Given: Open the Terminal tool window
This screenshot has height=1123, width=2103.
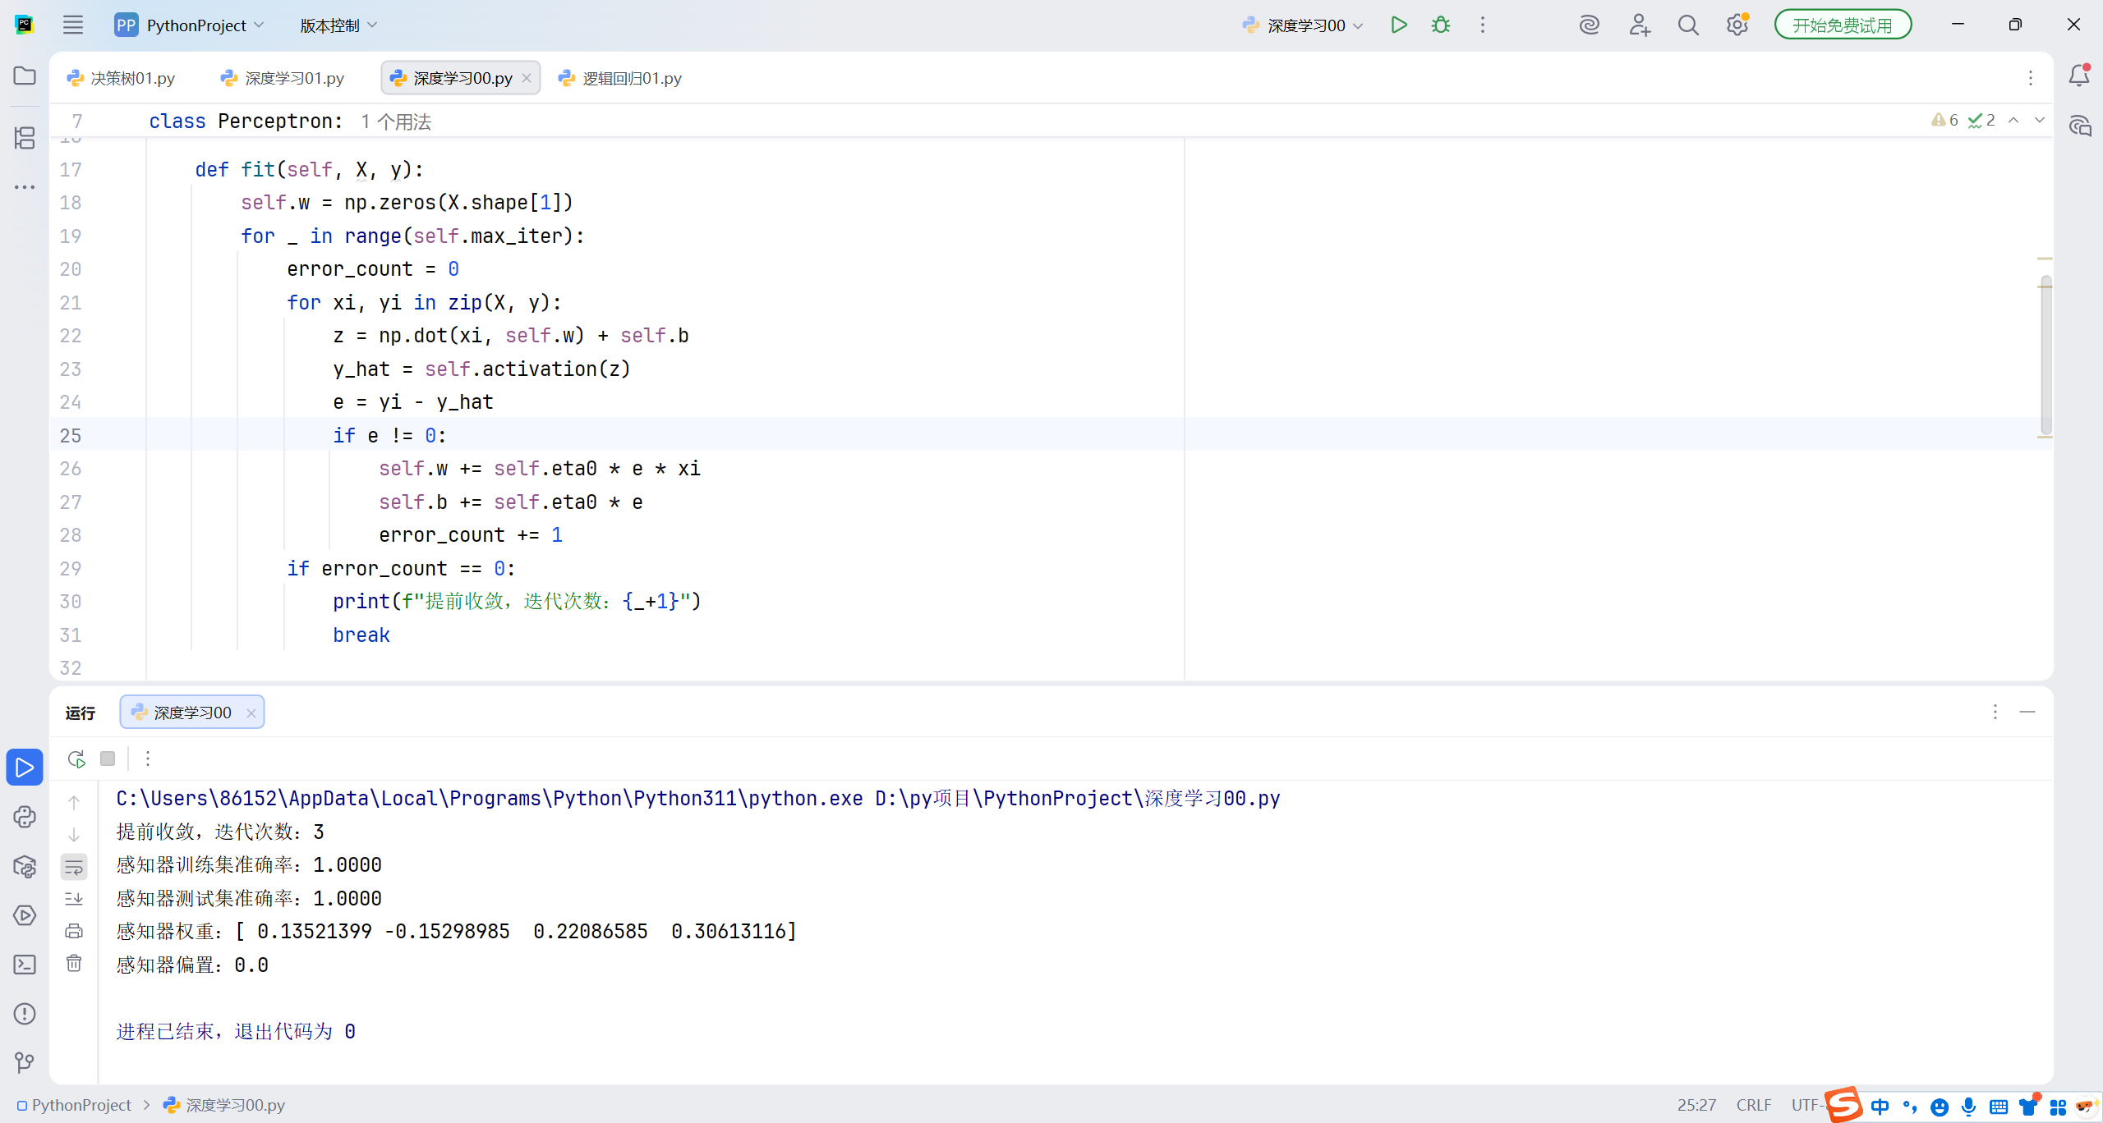Looking at the screenshot, I should point(25,965).
